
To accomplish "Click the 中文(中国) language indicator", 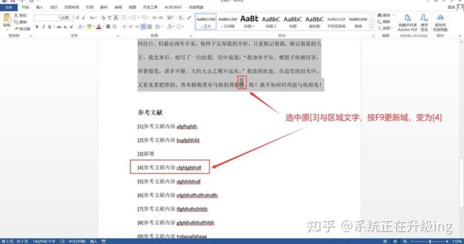I will click(77, 241).
